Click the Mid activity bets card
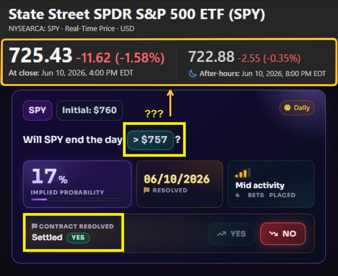This screenshot has height=276, width=338. pyautogui.click(x=271, y=184)
